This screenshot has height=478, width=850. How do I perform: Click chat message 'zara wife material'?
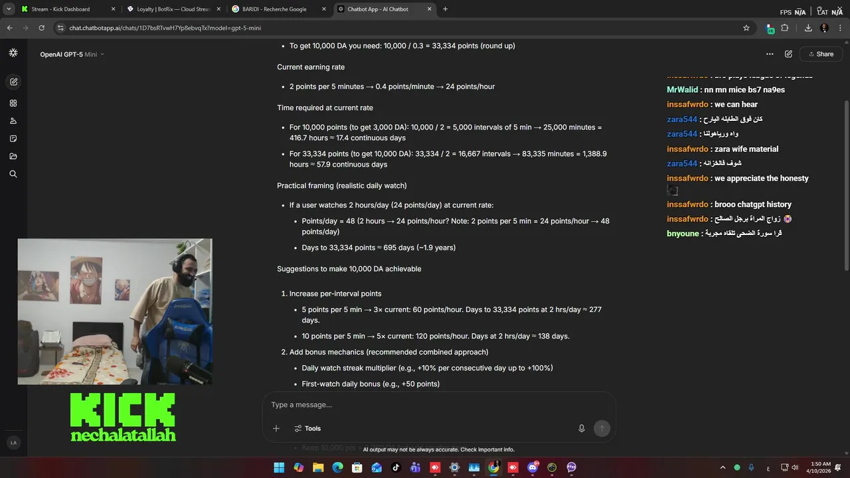pyautogui.click(x=746, y=149)
